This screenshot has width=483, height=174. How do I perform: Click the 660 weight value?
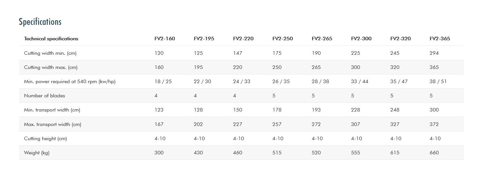(434, 153)
